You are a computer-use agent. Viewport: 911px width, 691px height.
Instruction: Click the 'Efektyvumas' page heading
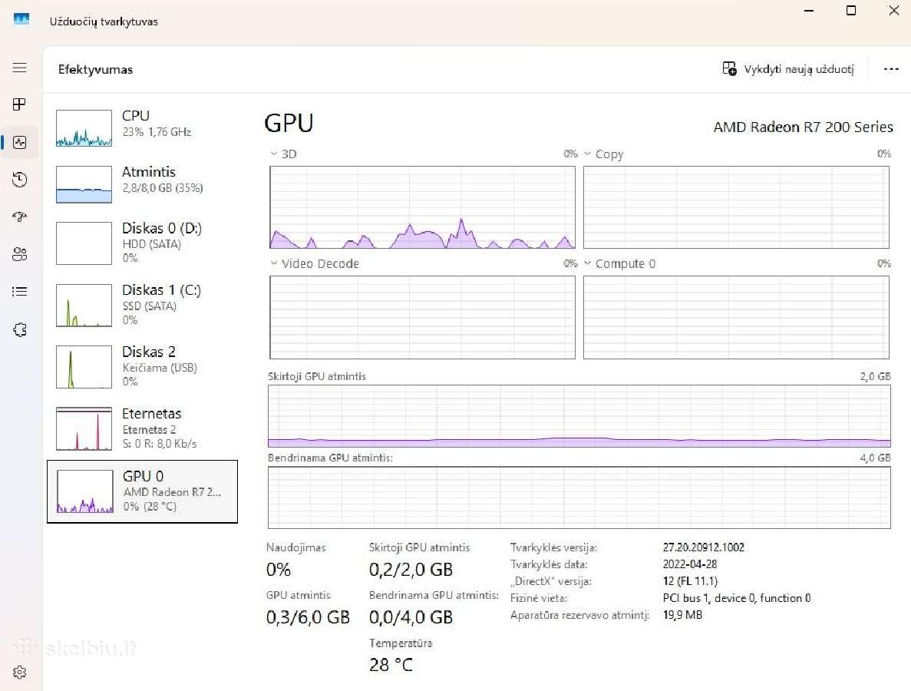tap(95, 69)
